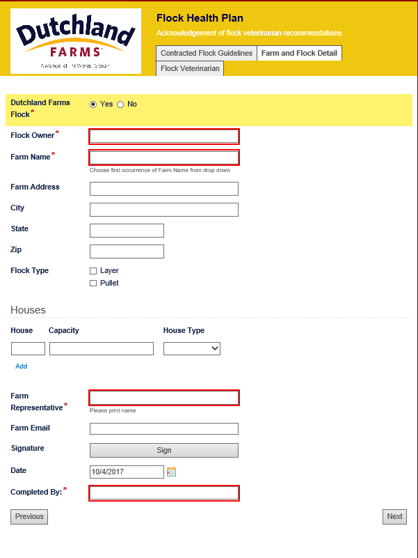Select Yes for Dutchland Farms Flock

tap(93, 104)
